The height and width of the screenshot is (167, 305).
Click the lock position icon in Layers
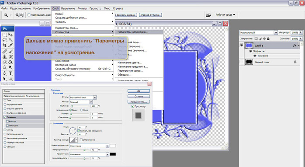264,38
